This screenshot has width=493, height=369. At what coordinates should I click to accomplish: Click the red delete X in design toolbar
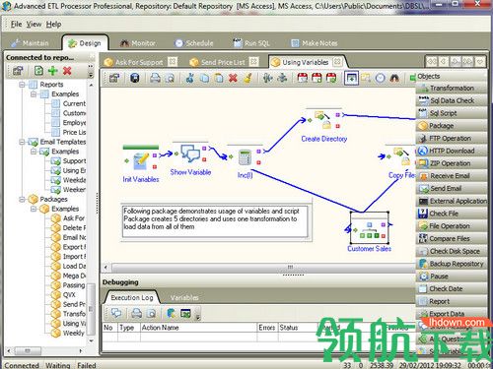tap(233, 78)
